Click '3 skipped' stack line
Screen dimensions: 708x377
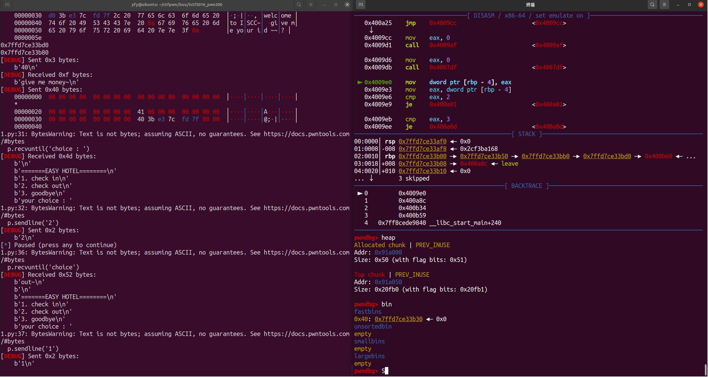(414, 179)
